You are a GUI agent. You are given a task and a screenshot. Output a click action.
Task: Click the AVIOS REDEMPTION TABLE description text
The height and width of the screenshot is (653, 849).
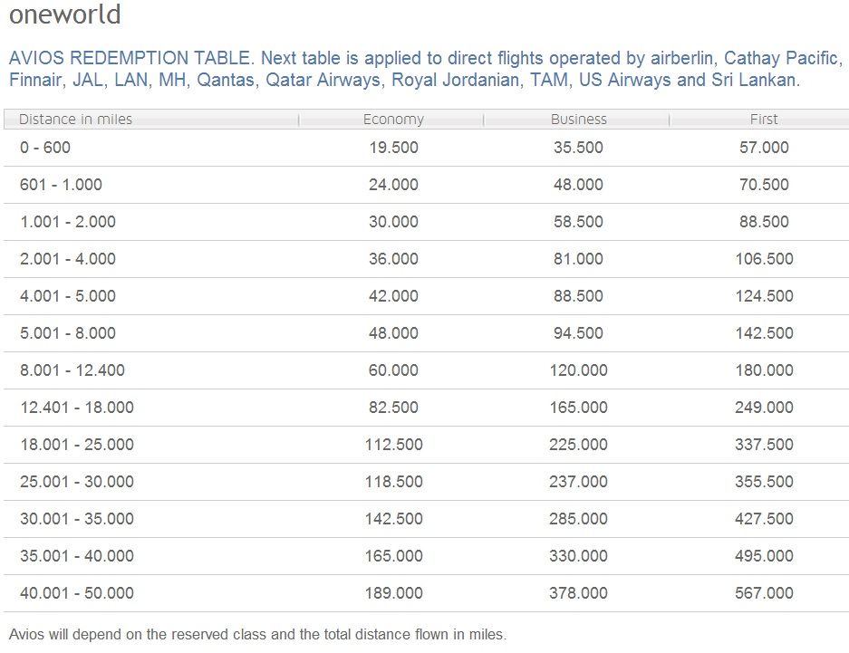click(426, 69)
